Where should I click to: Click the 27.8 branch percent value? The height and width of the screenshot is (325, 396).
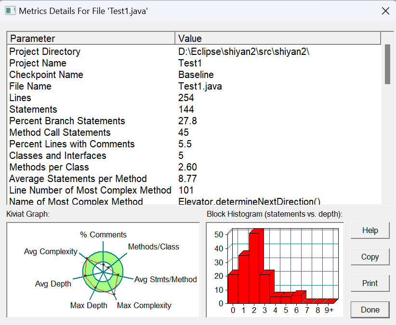187,121
